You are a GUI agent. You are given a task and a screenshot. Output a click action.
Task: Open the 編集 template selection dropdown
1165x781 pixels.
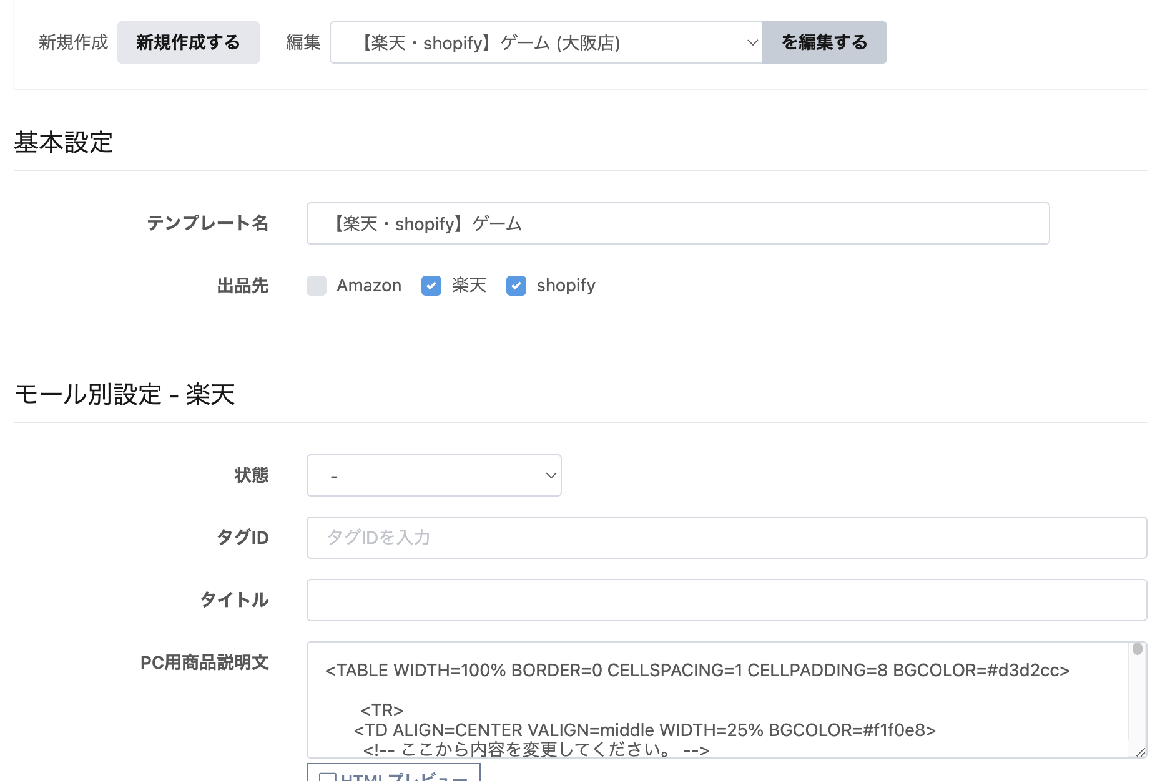546,42
